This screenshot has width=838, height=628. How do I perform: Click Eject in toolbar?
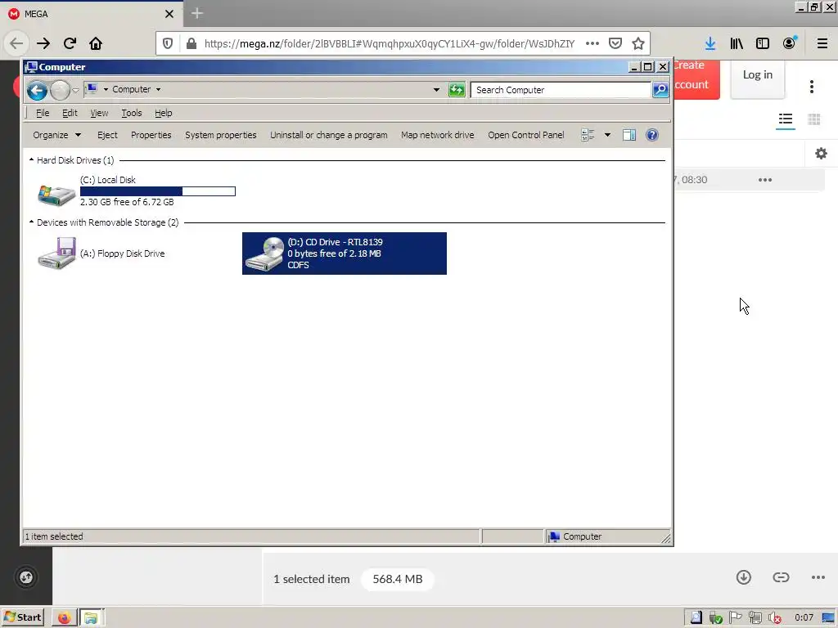click(107, 135)
